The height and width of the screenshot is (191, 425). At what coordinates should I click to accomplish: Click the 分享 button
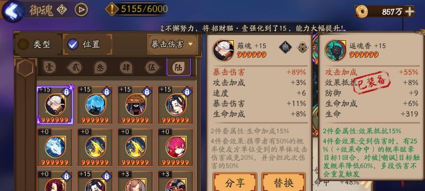click(235, 182)
